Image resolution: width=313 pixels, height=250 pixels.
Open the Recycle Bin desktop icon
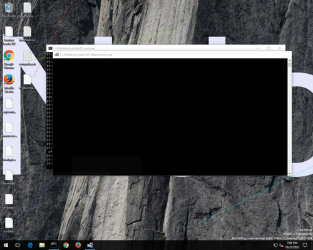pos(9,10)
